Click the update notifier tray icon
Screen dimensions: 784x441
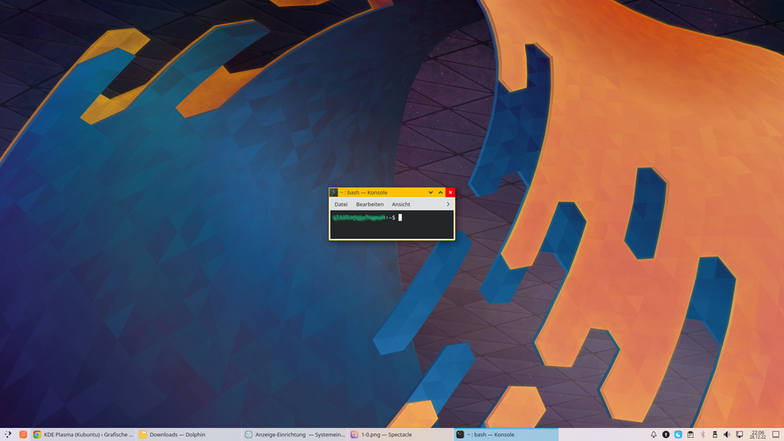click(665, 434)
